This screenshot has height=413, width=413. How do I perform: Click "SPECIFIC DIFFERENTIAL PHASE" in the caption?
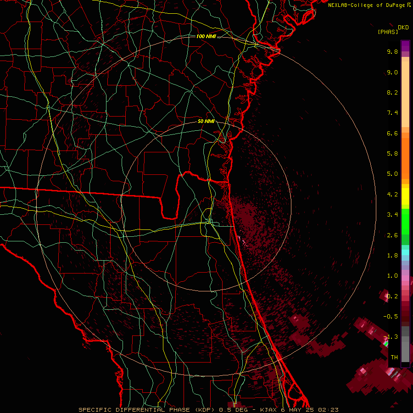[x=134, y=410]
